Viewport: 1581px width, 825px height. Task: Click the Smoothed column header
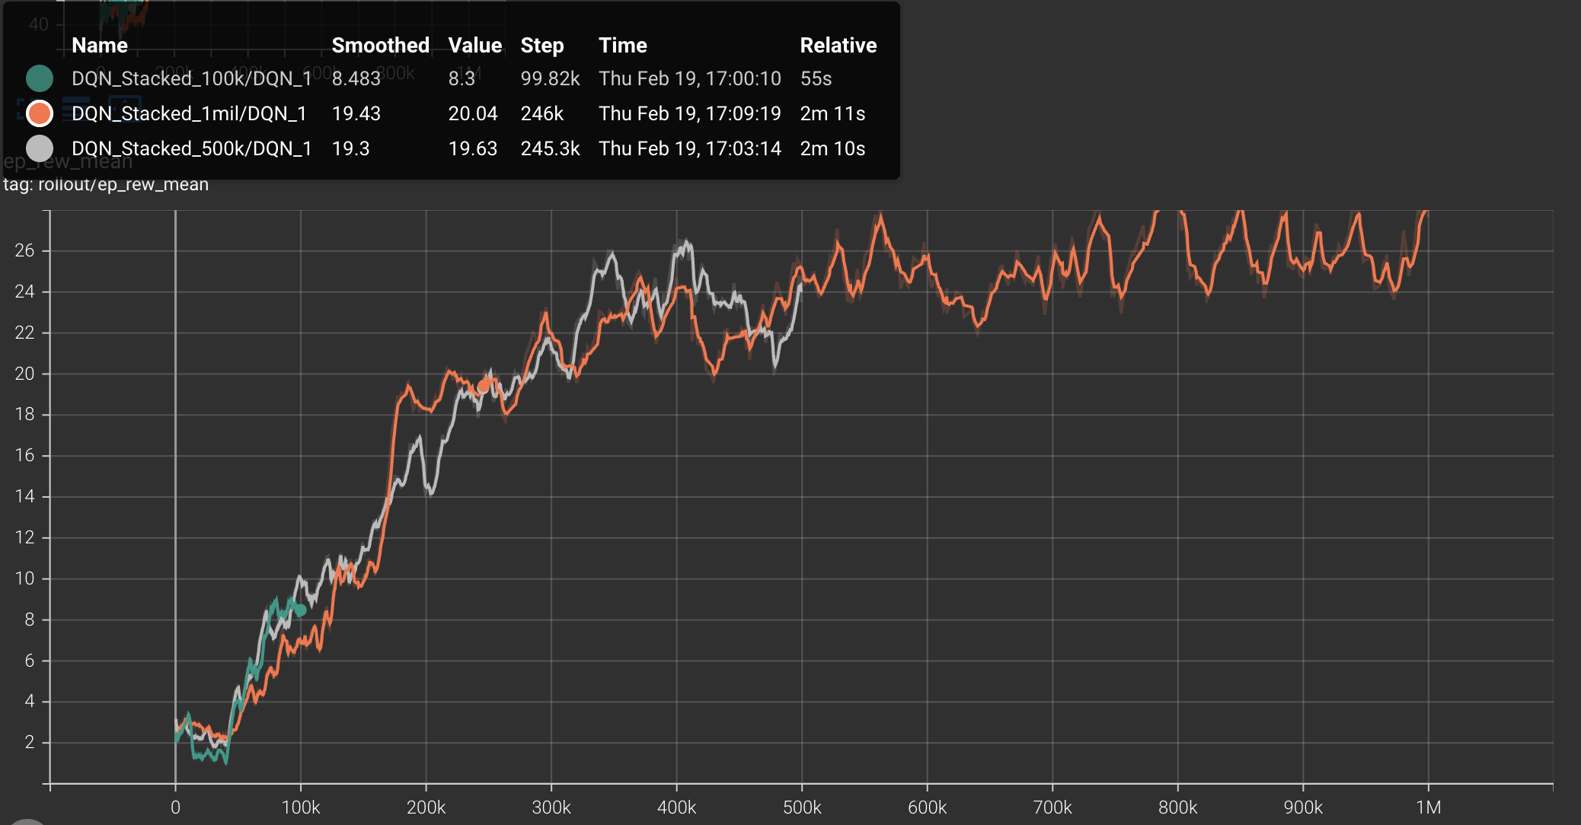[x=380, y=46]
